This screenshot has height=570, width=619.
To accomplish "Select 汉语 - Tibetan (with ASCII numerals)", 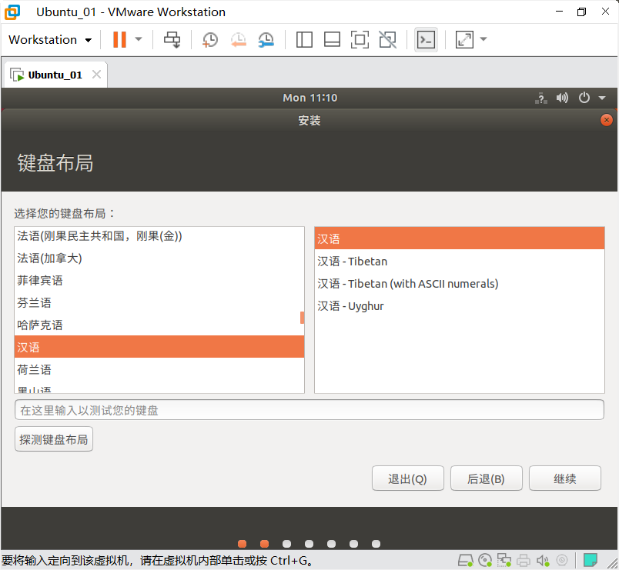I will click(460, 284).
